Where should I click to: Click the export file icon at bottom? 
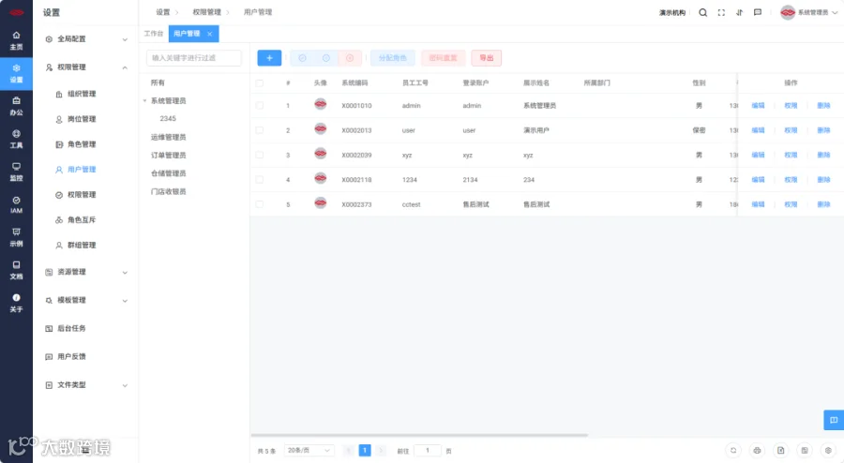click(780, 451)
